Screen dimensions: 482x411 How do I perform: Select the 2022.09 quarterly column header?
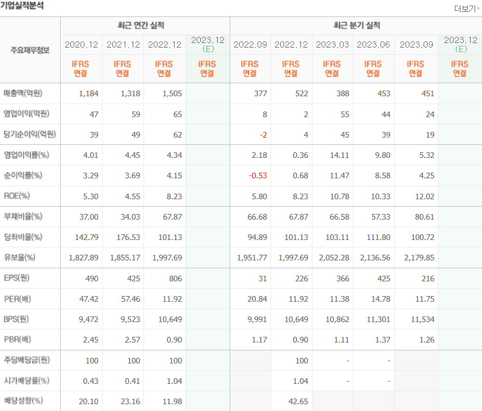click(x=250, y=45)
